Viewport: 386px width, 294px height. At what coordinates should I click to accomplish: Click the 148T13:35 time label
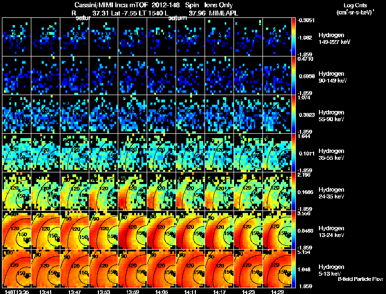tap(17, 292)
